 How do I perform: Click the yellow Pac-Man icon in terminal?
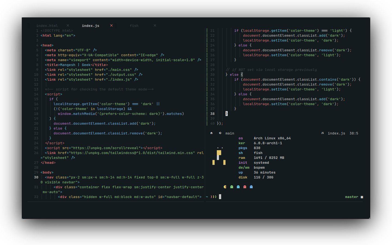(225, 187)
